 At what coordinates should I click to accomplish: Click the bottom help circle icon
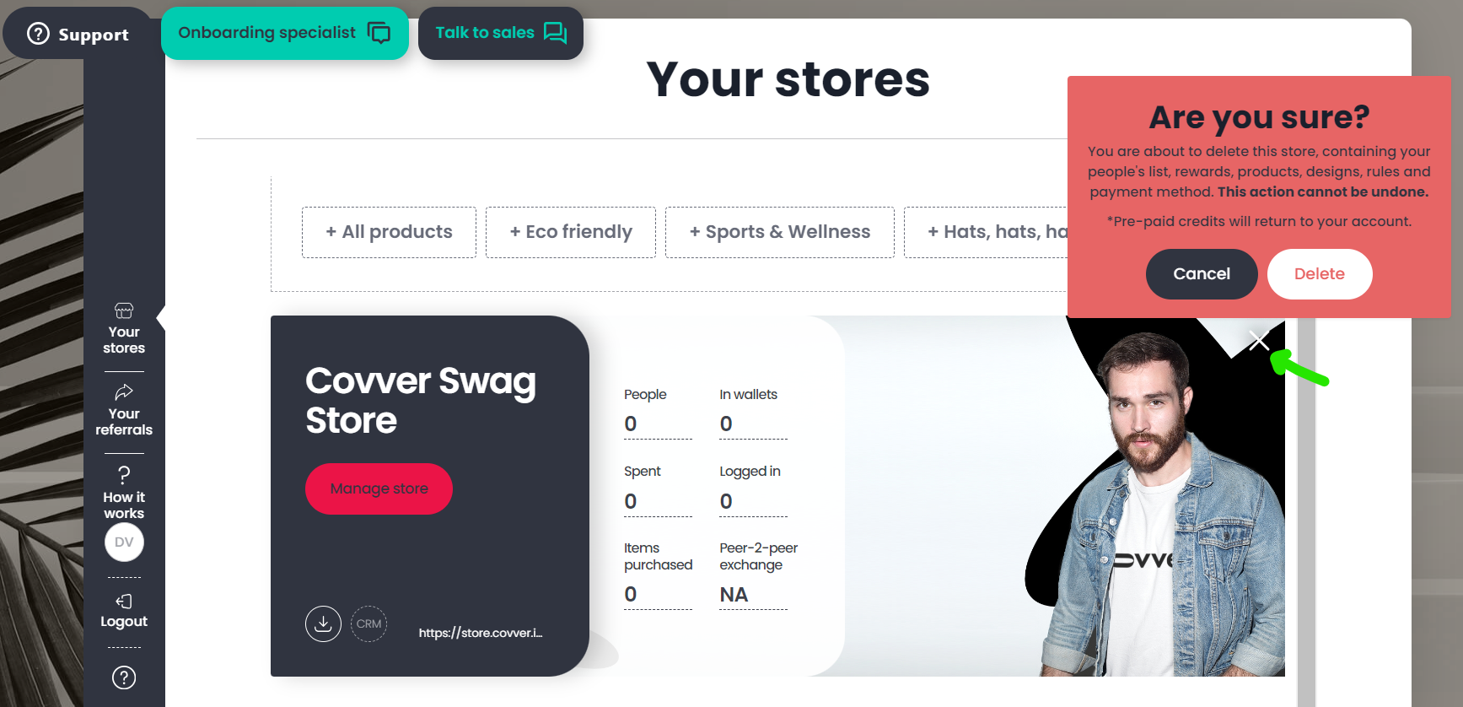pos(124,677)
